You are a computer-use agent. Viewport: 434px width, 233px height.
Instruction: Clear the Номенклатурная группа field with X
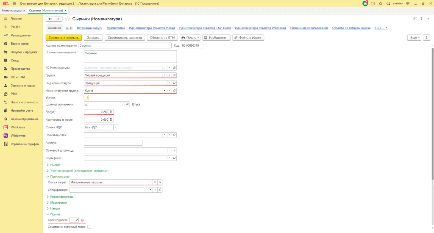169,91
